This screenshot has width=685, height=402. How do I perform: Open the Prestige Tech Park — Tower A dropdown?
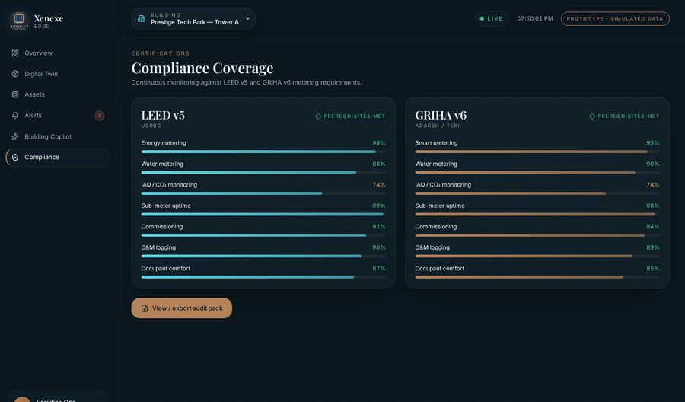coord(193,19)
